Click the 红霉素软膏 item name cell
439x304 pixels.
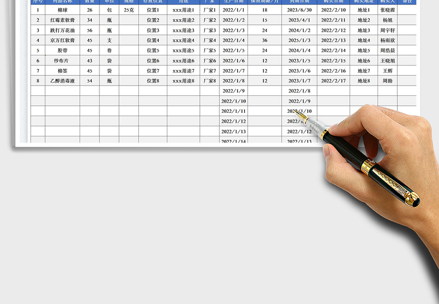pyautogui.click(x=63, y=20)
